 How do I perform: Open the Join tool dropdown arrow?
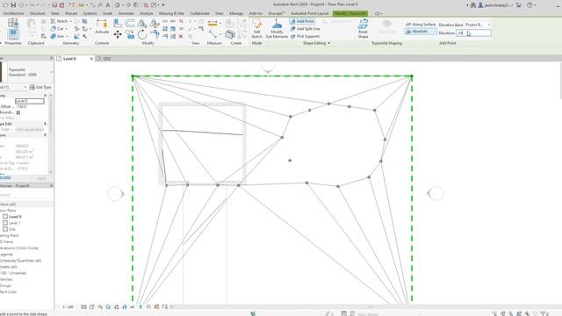point(67,37)
